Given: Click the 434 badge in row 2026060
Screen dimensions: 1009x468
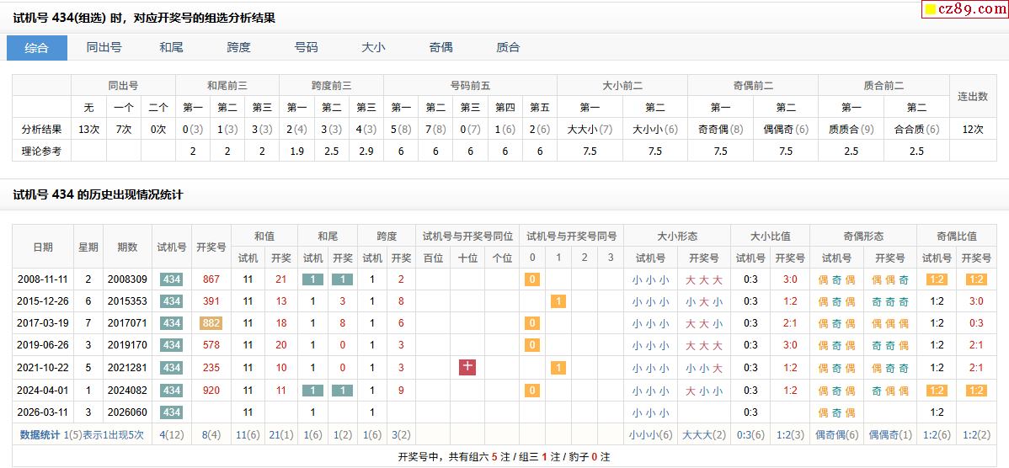Looking at the screenshot, I should tap(172, 412).
